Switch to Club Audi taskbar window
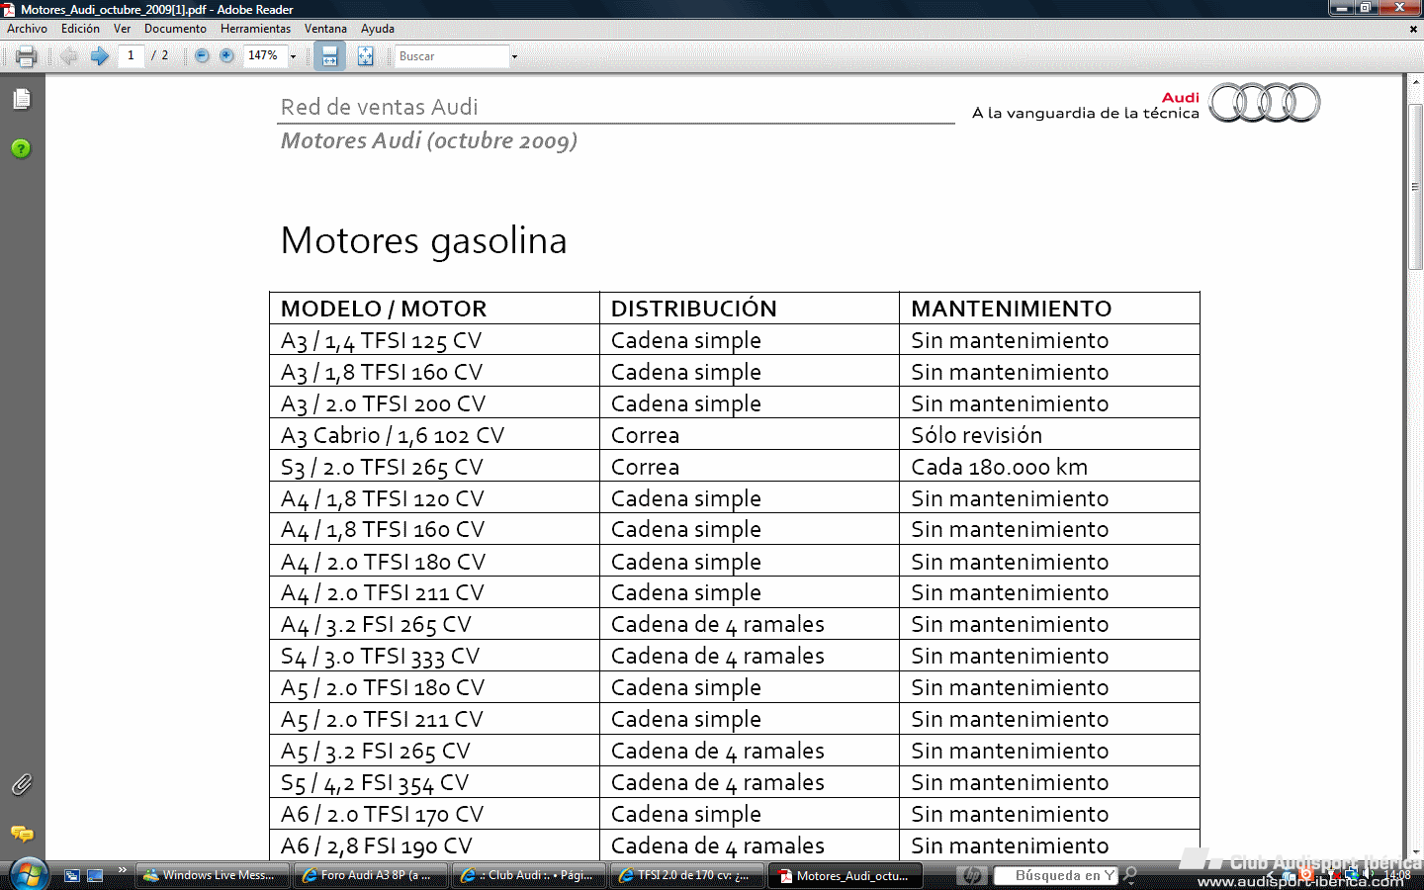Viewport: 1424px width, 890px height. click(527, 875)
